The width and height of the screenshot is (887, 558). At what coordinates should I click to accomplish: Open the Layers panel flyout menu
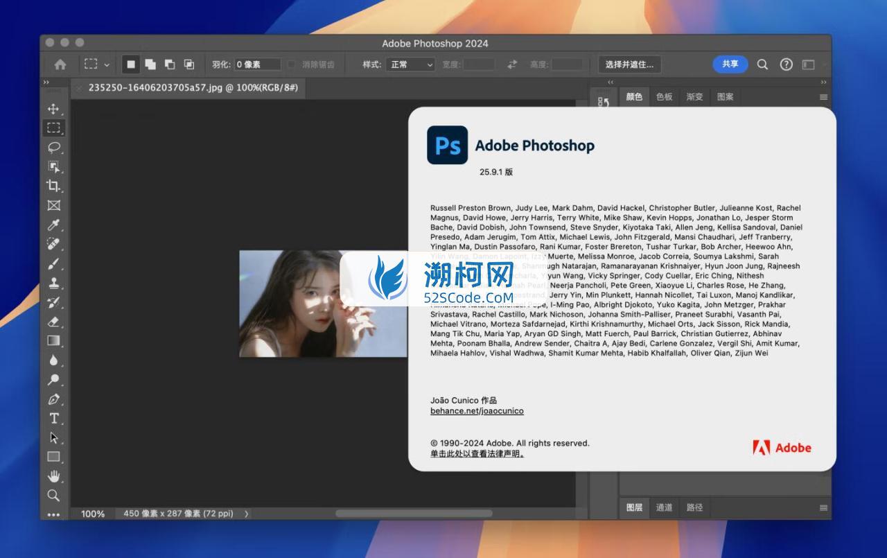tap(823, 507)
